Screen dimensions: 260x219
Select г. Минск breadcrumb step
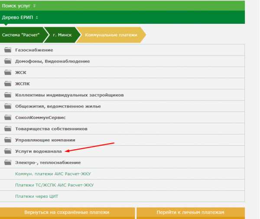tap(61, 35)
